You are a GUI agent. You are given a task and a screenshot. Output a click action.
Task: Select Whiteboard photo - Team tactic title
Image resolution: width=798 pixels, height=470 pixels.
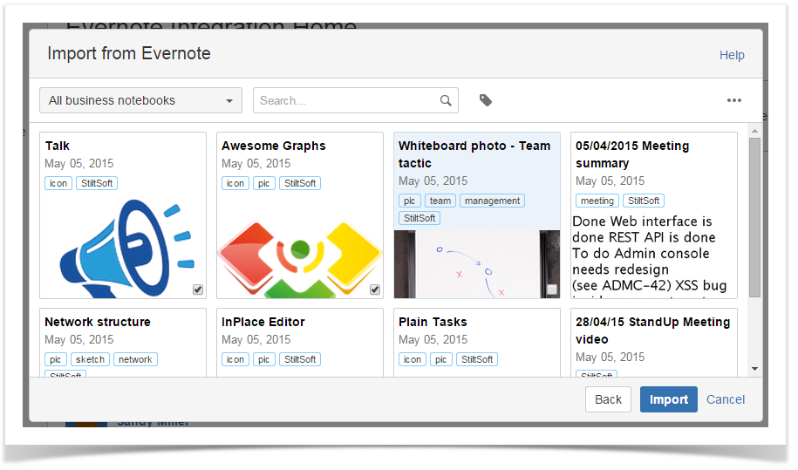pyautogui.click(x=474, y=154)
